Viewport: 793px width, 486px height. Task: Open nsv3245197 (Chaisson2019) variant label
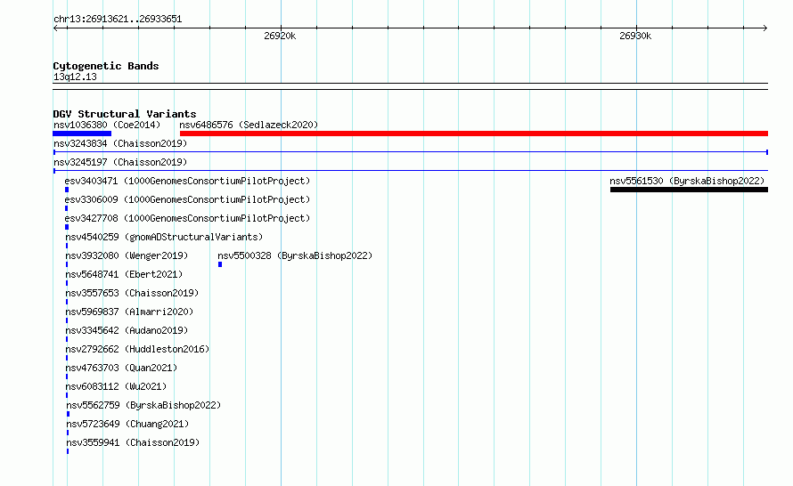point(120,162)
